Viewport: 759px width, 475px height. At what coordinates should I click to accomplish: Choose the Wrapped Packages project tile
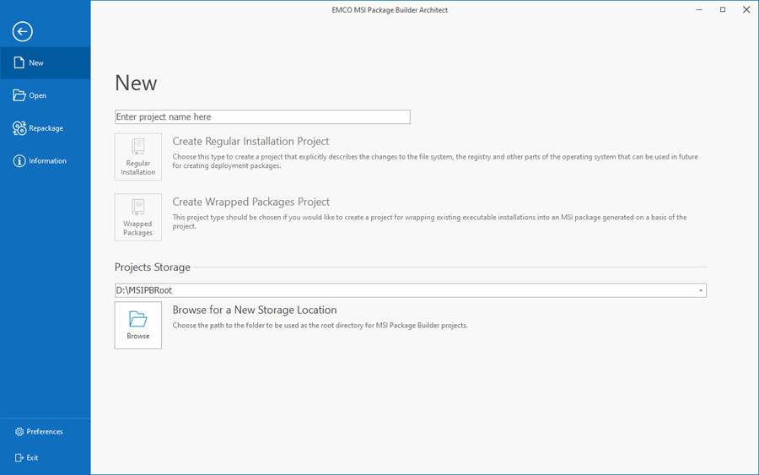coord(138,218)
